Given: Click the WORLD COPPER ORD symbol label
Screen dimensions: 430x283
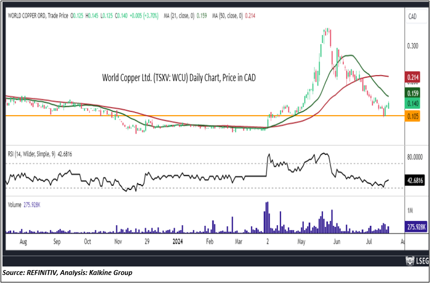Looking at the screenshot, I should (26, 16).
